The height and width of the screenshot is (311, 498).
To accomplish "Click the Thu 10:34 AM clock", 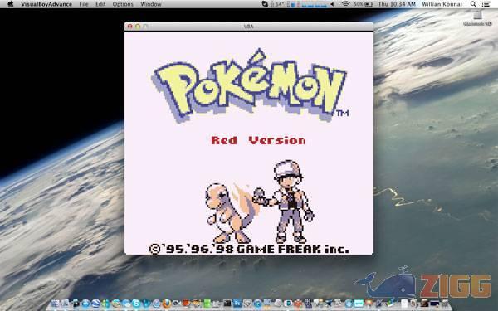I will (397, 4).
